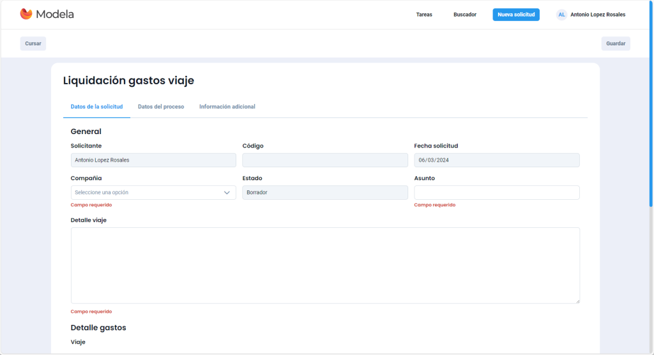This screenshot has width=654, height=355.
Task: Click the Modela logo icon
Action: (x=26, y=14)
